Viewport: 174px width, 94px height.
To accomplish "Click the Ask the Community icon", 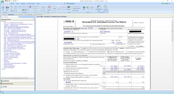I will coord(105,7).
